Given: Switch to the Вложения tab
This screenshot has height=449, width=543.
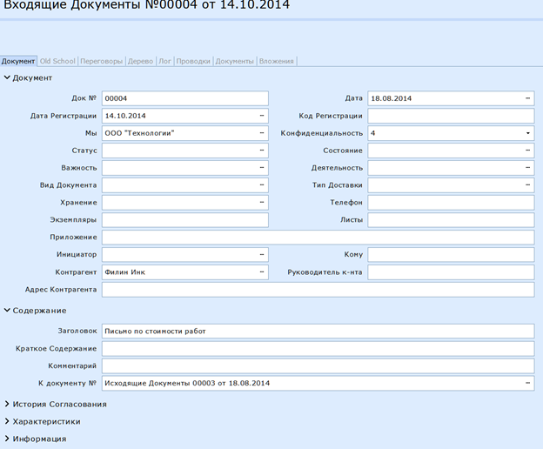Looking at the screenshot, I should tap(277, 61).
